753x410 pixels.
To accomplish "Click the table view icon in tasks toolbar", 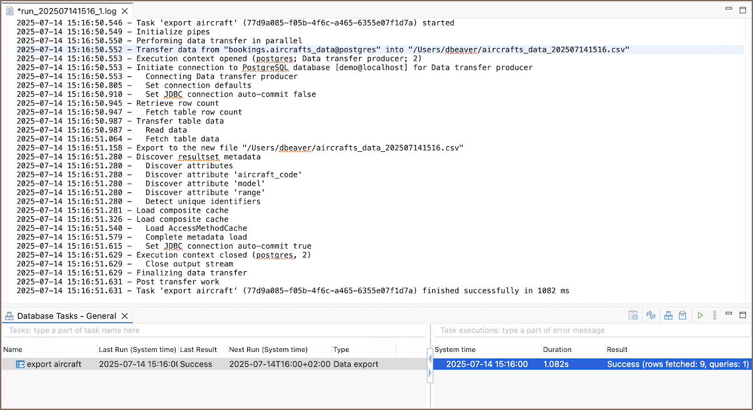I will pos(634,316).
